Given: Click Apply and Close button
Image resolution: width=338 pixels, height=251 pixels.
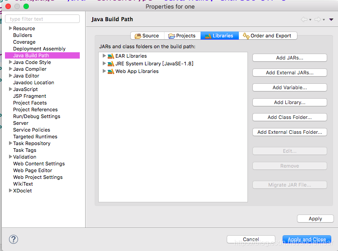Looking at the screenshot, I should click(x=307, y=239).
